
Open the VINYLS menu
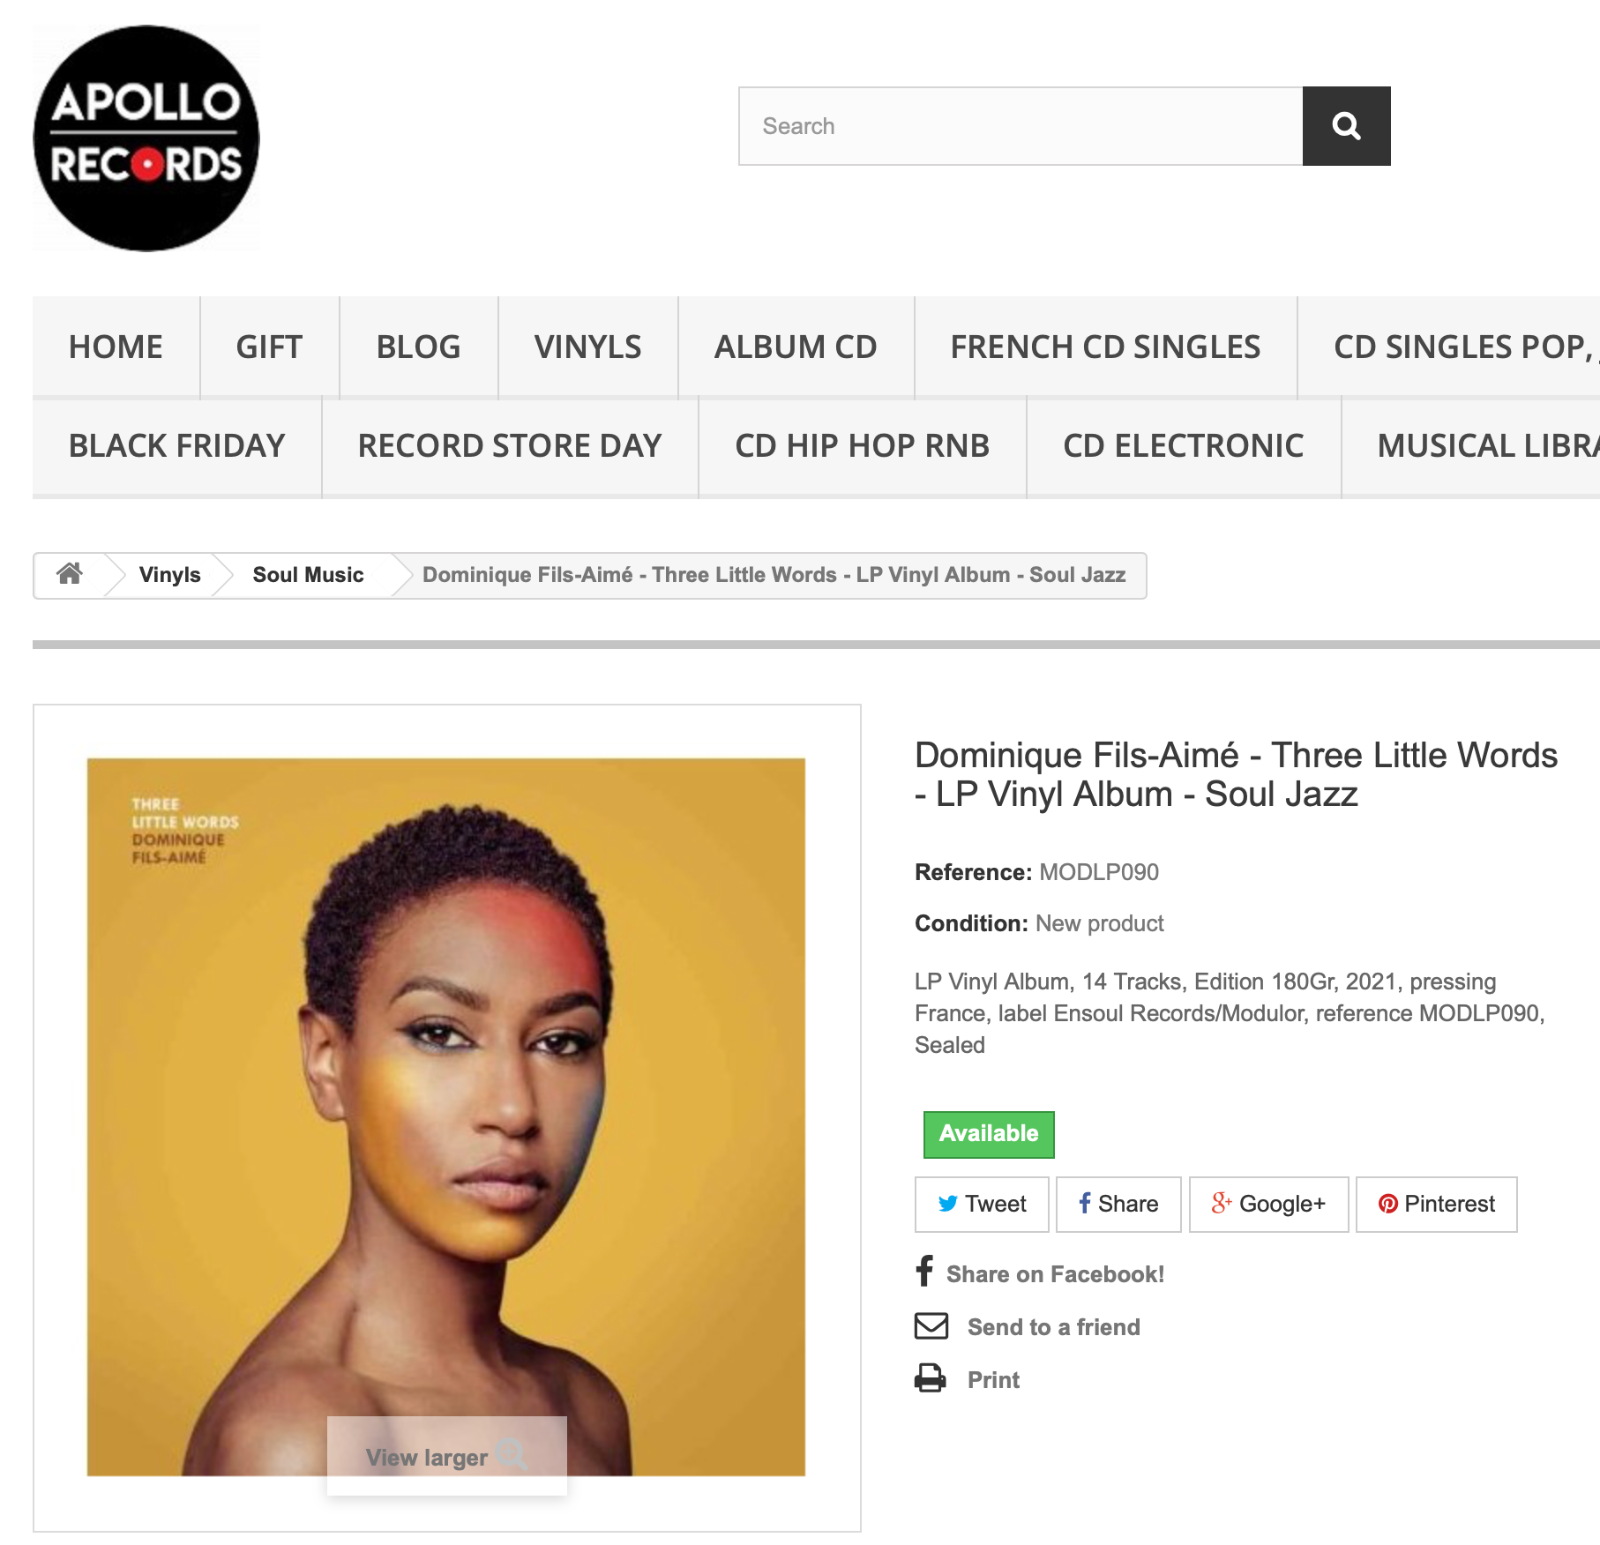587,347
